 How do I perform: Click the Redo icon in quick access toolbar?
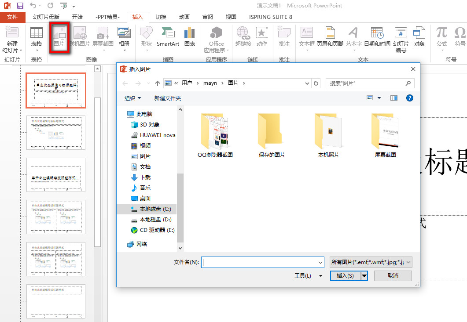tap(50, 6)
